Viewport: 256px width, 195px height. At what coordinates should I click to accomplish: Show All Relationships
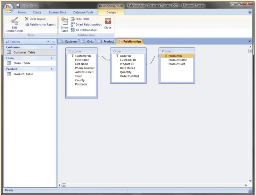84,30
